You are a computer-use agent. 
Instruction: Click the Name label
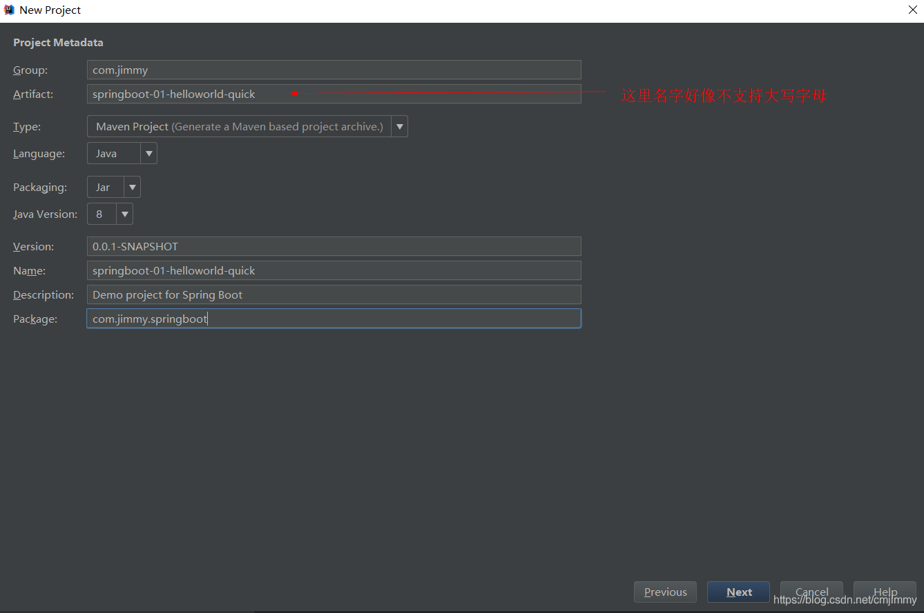click(x=29, y=270)
